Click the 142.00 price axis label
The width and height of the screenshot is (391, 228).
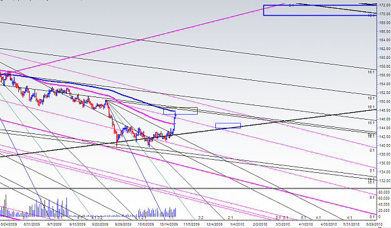coord(385,137)
